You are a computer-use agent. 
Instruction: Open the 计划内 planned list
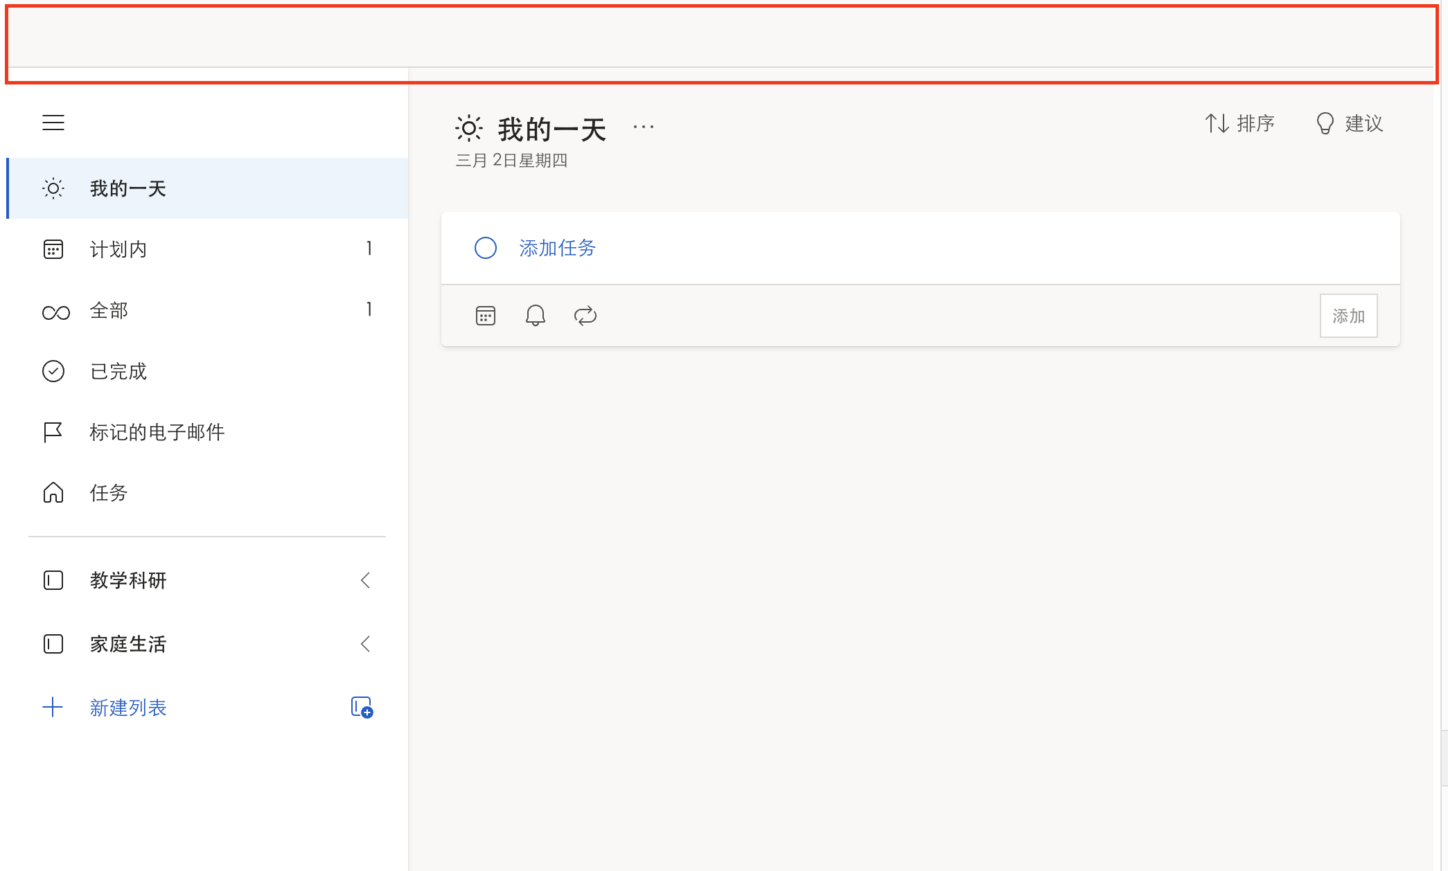(118, 249)
